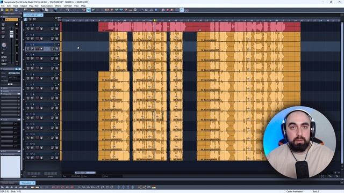The image size is (344, 193).
Task: Click the rightmost round icon on track 4
Action: 57,58
